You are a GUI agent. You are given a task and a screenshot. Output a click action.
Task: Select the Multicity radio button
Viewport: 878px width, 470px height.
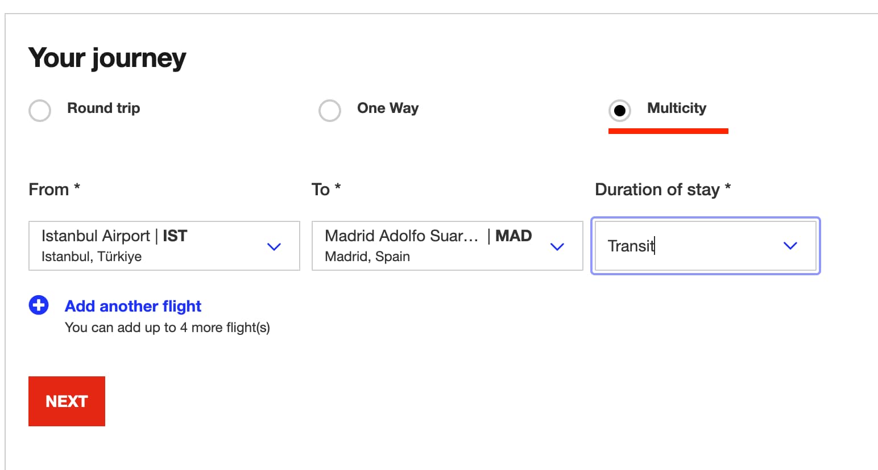619,110
